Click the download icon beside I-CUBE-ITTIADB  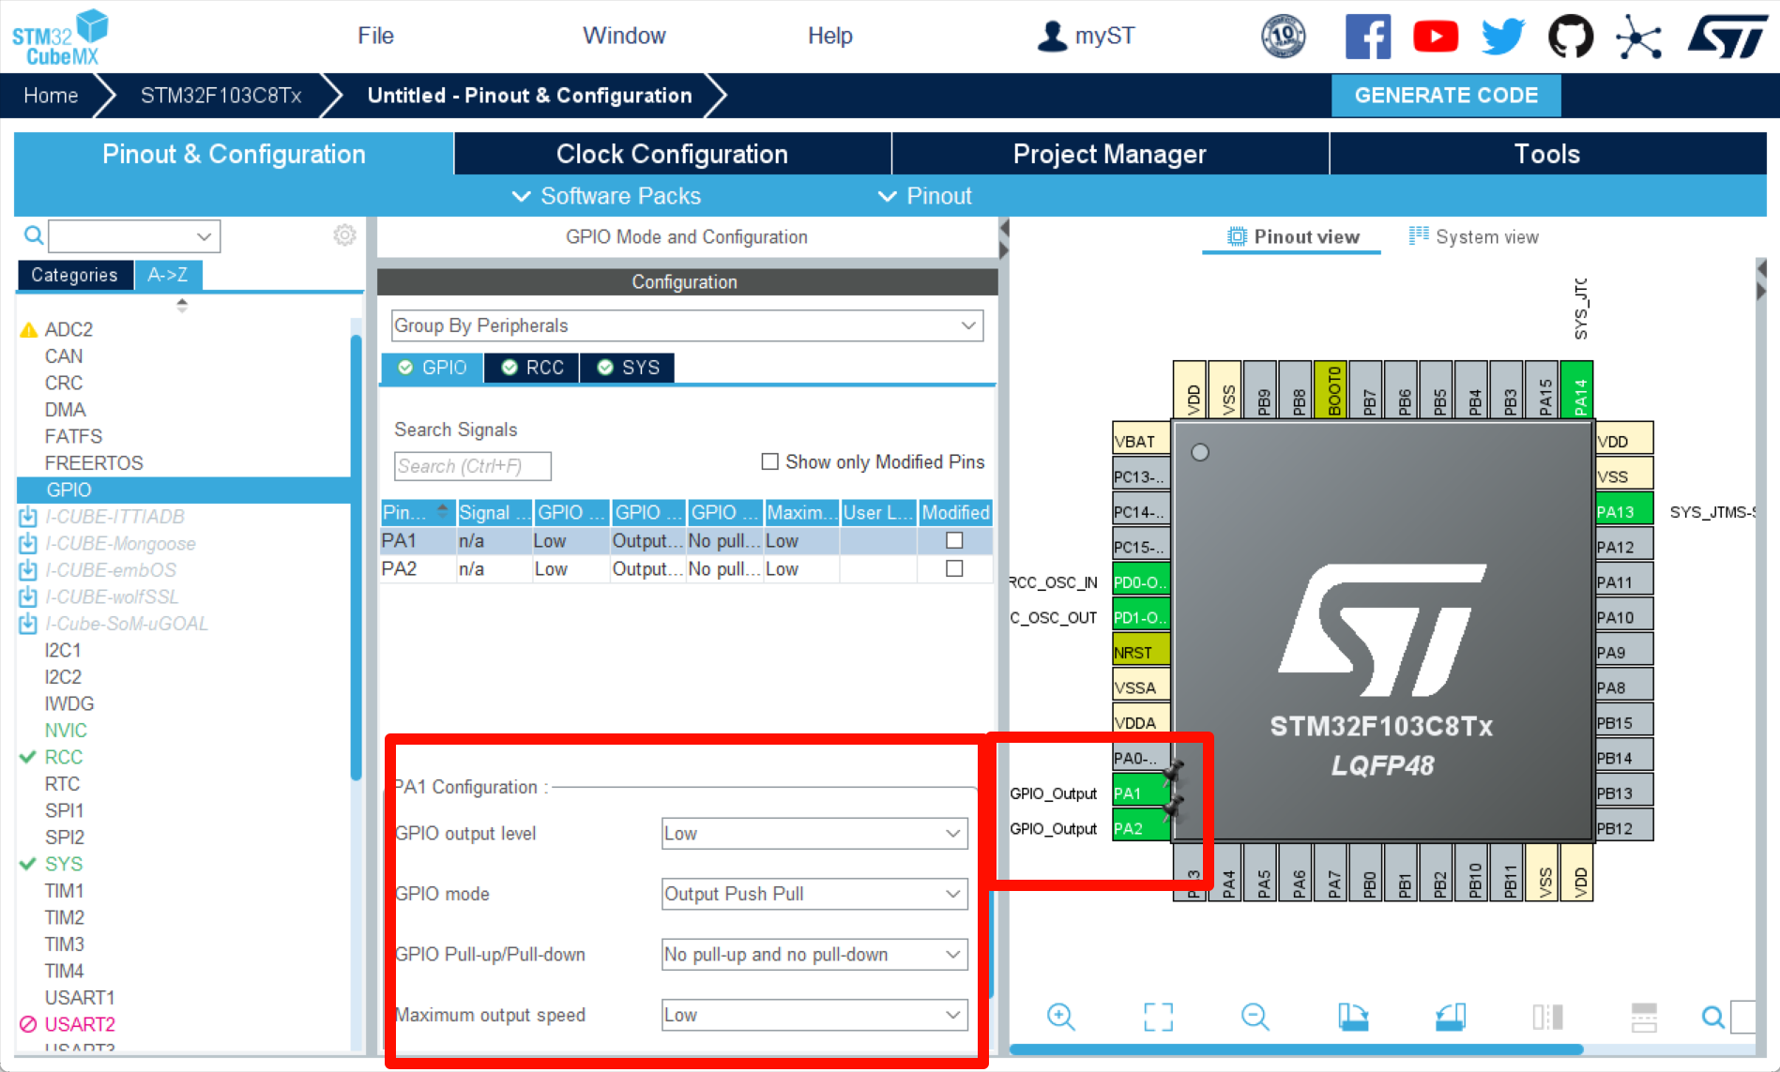(x=28, y=517)
